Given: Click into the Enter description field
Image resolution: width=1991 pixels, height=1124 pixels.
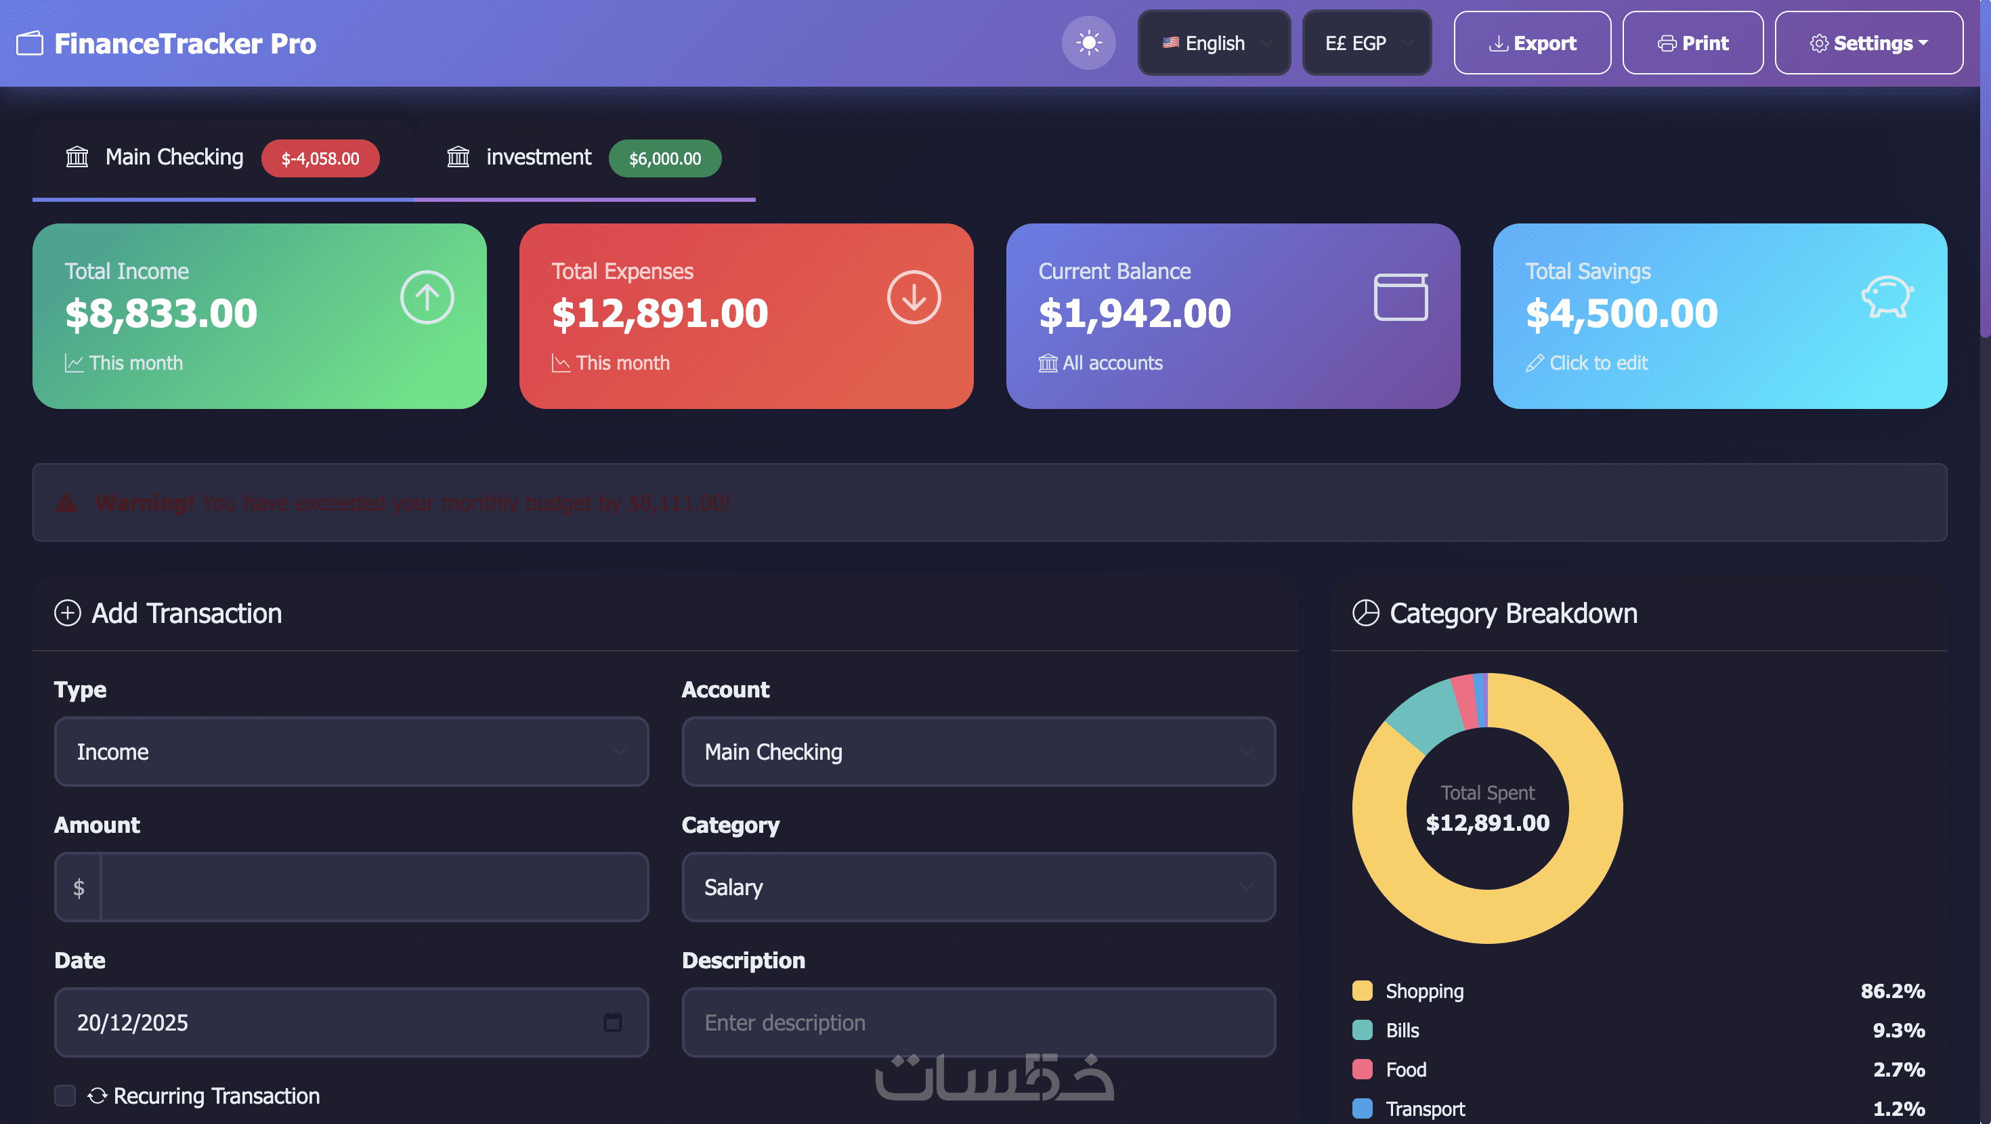Looking at the screenshot, I should pyautogui.click(x=978, y=1022).
